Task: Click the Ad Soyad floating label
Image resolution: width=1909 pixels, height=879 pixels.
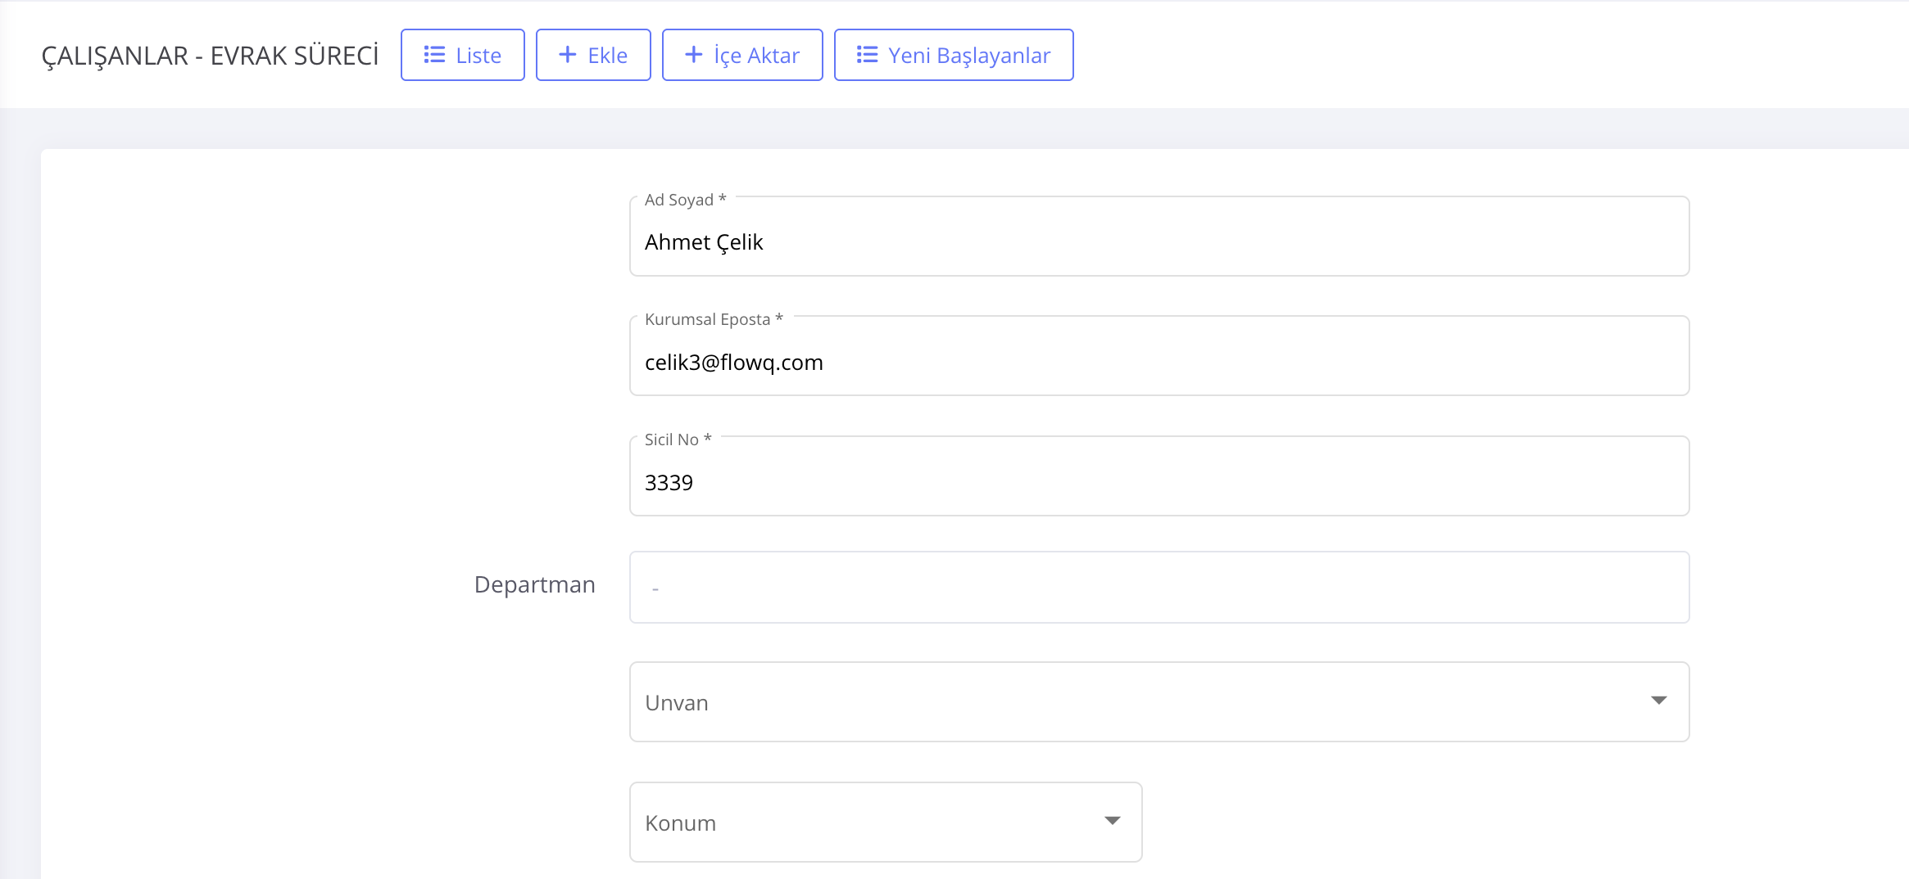Action: coord(685,200)
